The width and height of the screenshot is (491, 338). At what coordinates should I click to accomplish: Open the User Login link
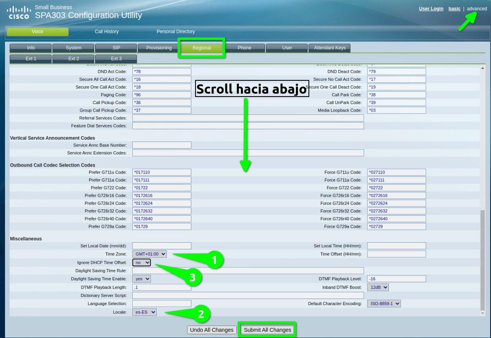tap(431, 8)
